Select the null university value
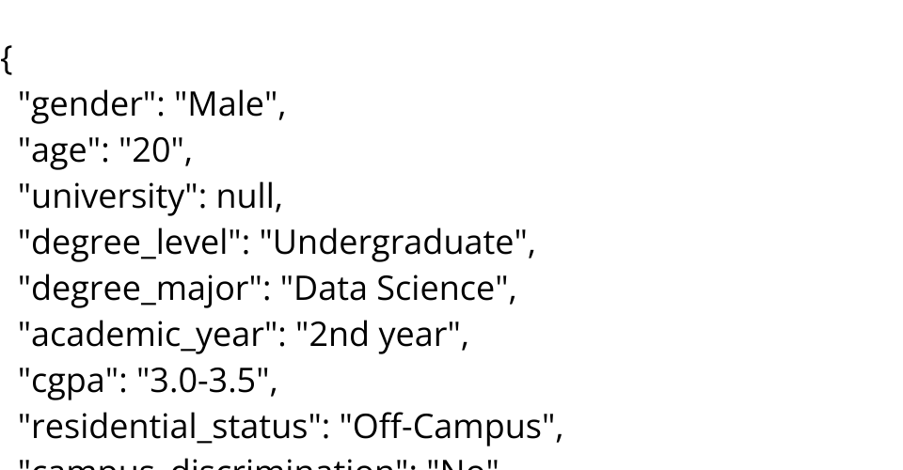The height and width of the screenshot is (470, 903). coord(247,196)
